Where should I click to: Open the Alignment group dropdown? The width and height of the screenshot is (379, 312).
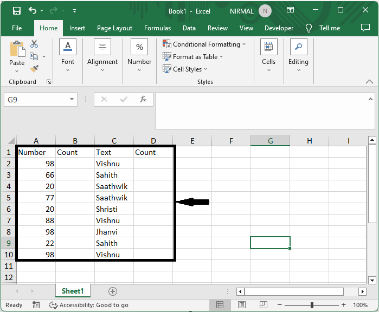[102, 56]
